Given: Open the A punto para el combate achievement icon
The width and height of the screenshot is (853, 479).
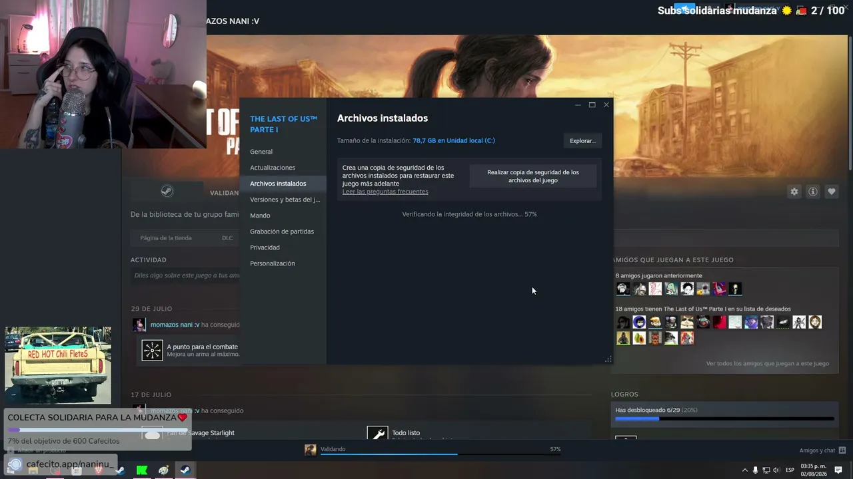Looking at the screenshot, I should click(152, 350).
